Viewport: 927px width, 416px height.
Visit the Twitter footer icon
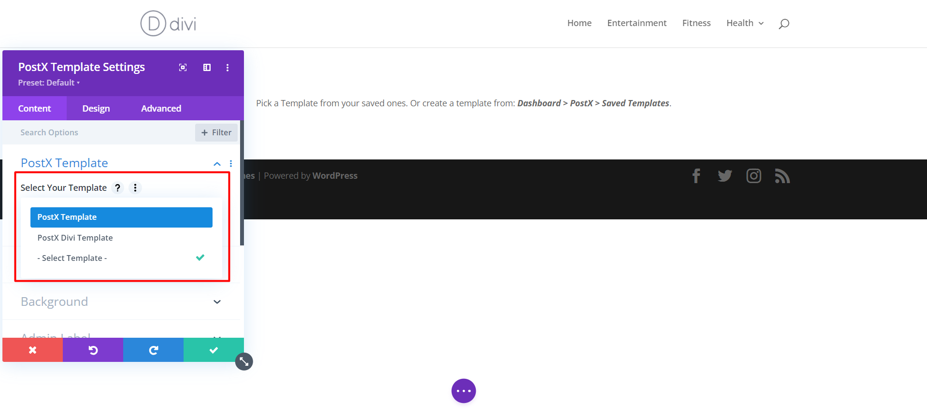coord(725,176)
